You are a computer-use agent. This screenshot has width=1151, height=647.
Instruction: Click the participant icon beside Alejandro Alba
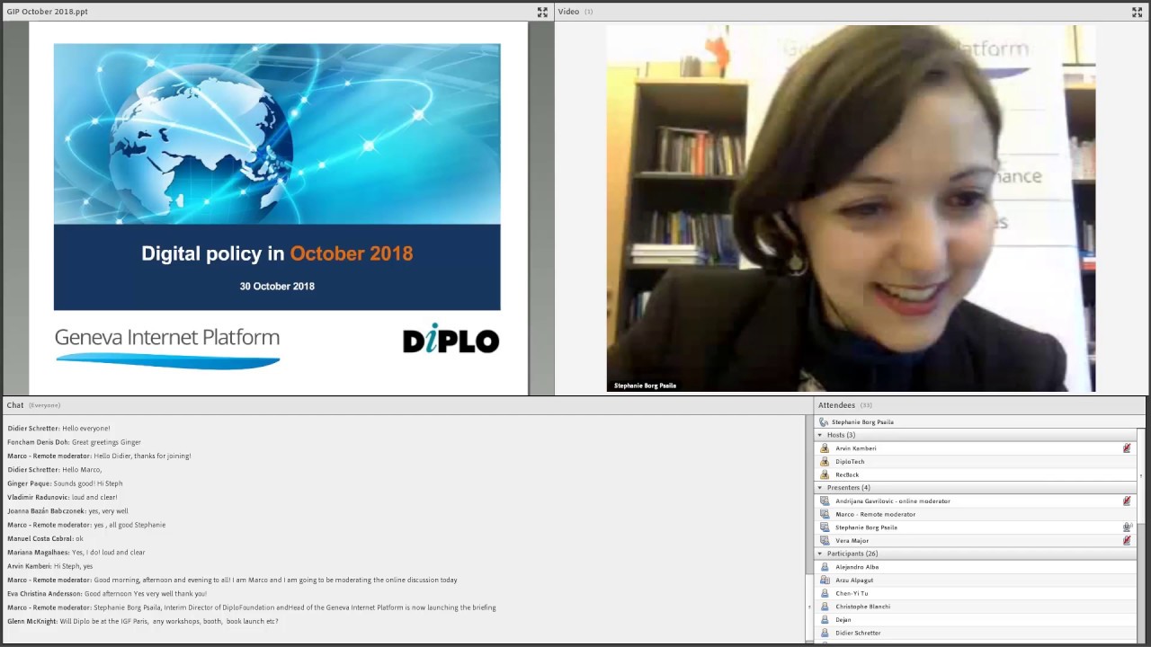825,567
